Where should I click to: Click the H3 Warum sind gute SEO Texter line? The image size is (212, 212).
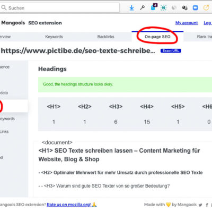click(x=104, y=186)
